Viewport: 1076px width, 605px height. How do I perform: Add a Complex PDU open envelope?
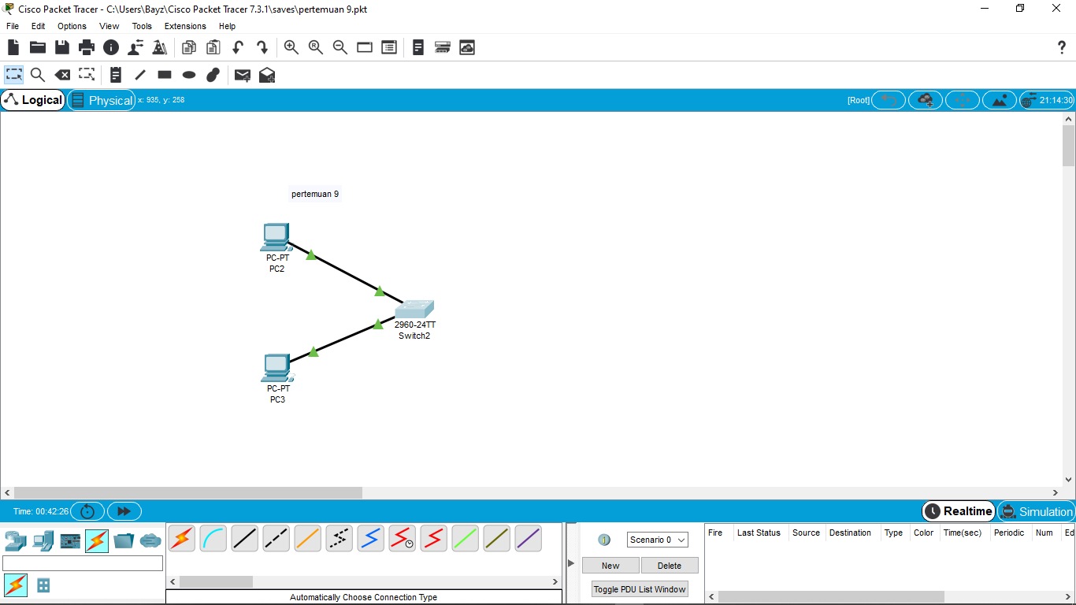267,75
